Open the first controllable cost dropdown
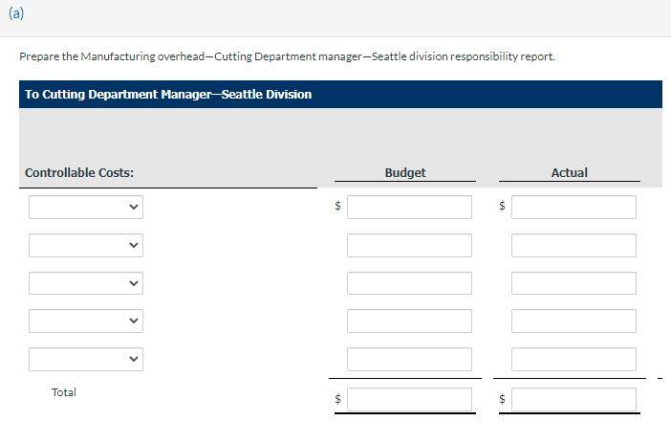The height and width of the screenshot is (421, 671). pyautogui.click(x=86, y=208)
